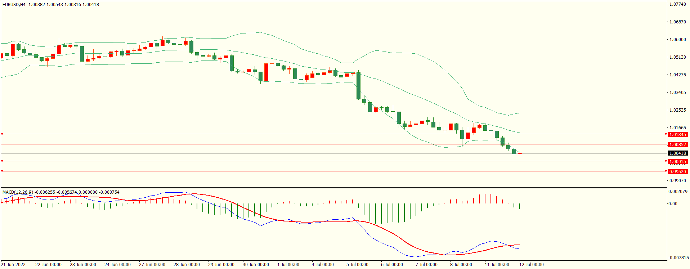Click the 1.06000 price axis value

(x=677, y=40)
